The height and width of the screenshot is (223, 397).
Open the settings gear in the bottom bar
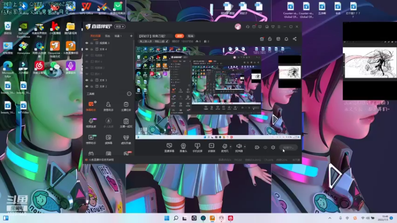coord(273,147)
